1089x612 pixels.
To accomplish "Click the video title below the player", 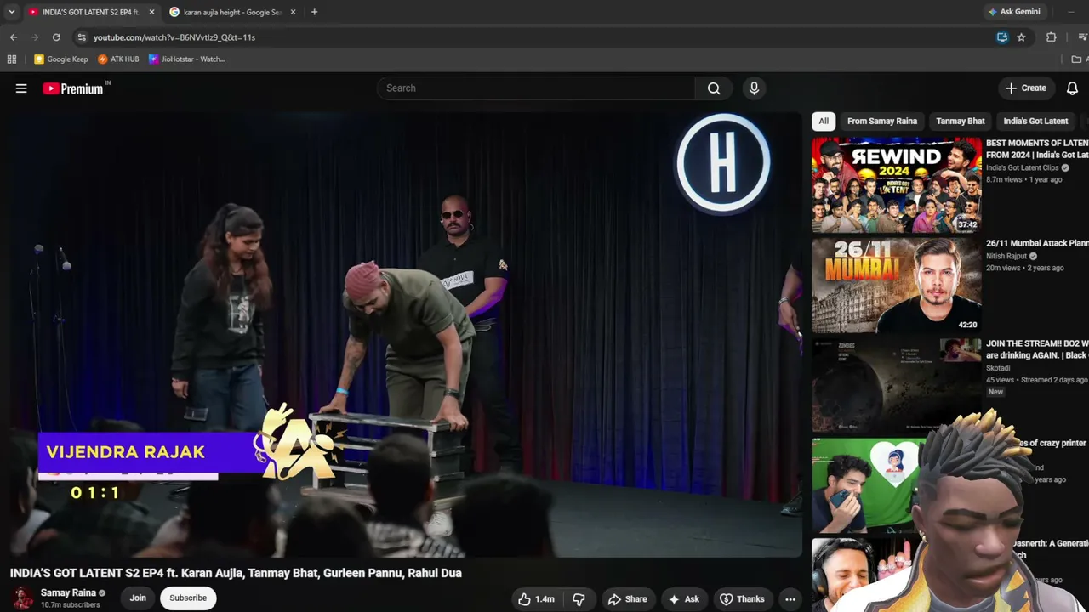I will pyautogui.click(x=236, y=573).
